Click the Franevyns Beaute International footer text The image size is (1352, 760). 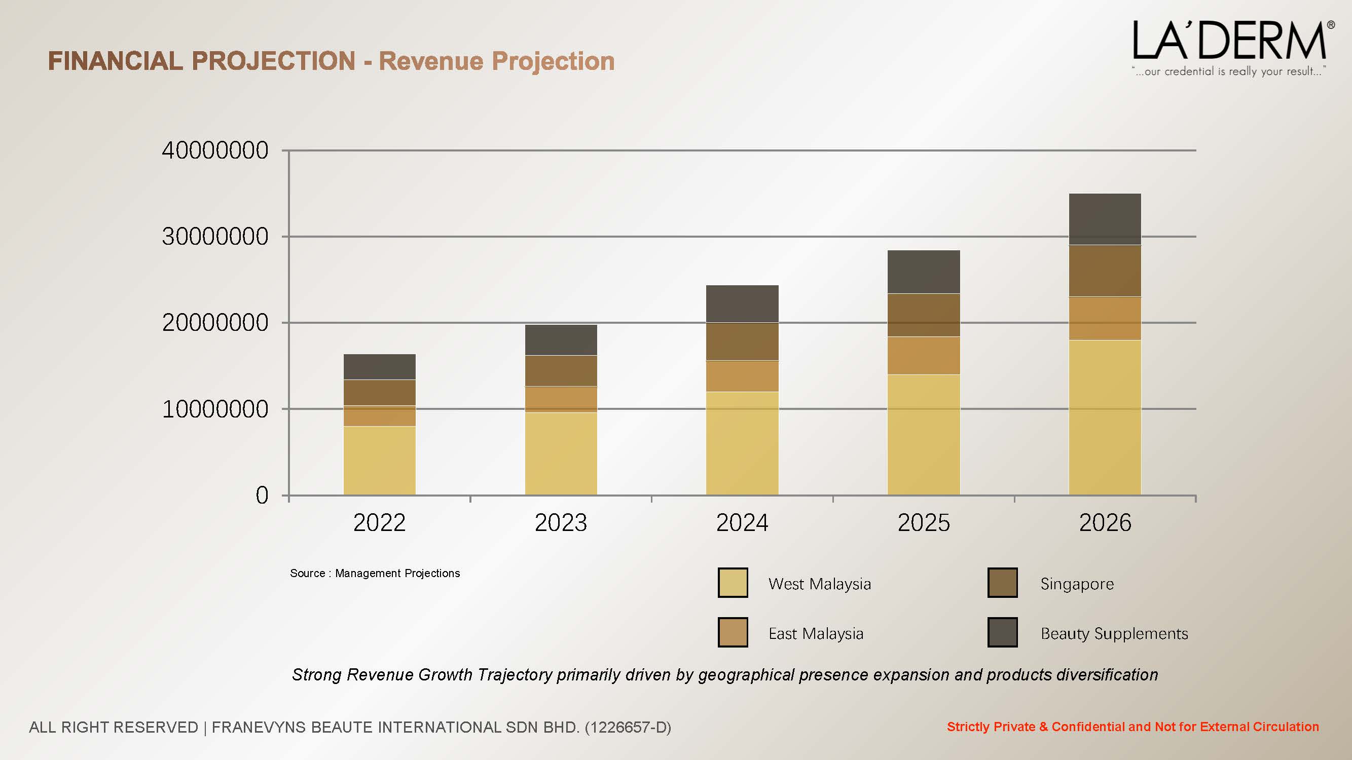[350, 727]
